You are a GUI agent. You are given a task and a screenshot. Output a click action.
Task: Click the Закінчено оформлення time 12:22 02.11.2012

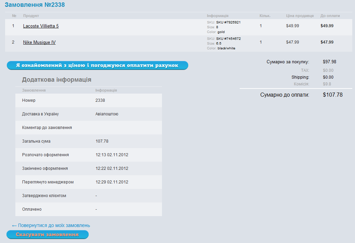112,168
